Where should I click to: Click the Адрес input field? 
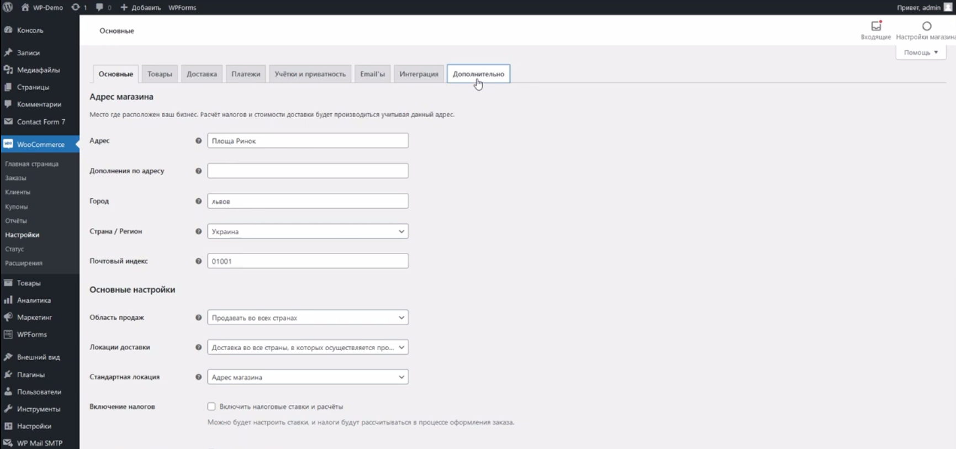(308, 141)
